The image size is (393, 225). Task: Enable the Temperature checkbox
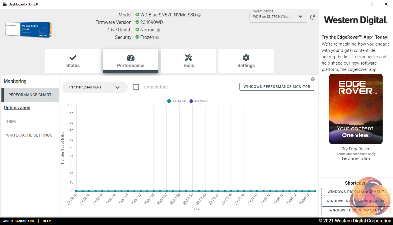[x=136, y=87]
